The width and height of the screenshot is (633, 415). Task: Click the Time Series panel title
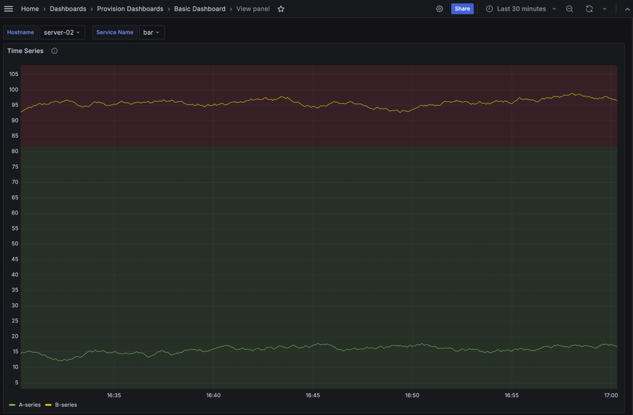(25, 51)
